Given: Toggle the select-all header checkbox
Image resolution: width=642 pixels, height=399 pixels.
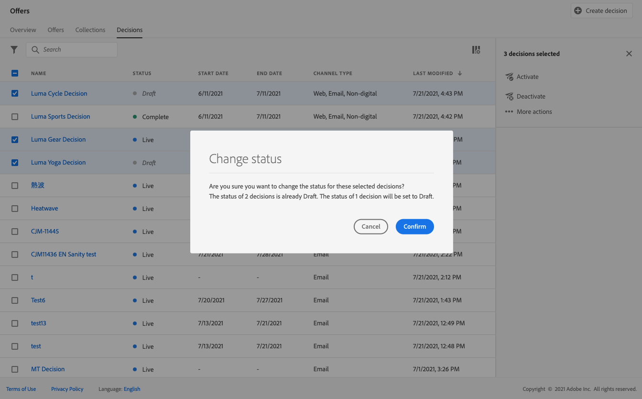Looking at the screenshot, I should pyautogui.click(x=15, y=73).
